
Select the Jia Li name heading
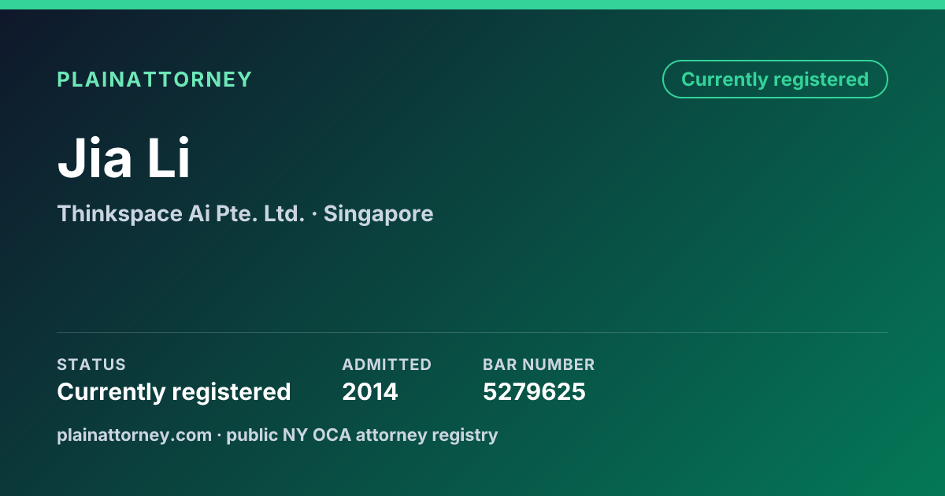point(124,157)
